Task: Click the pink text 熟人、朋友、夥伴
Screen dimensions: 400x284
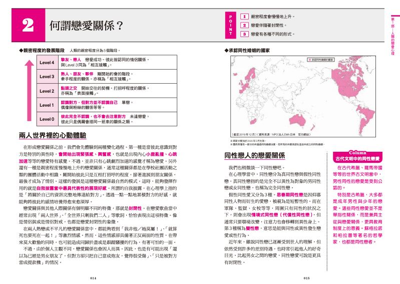Action: pyautogui.click(x=77, y=74)
